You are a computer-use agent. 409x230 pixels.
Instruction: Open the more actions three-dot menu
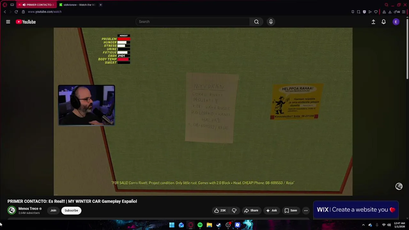click(306, 211)
